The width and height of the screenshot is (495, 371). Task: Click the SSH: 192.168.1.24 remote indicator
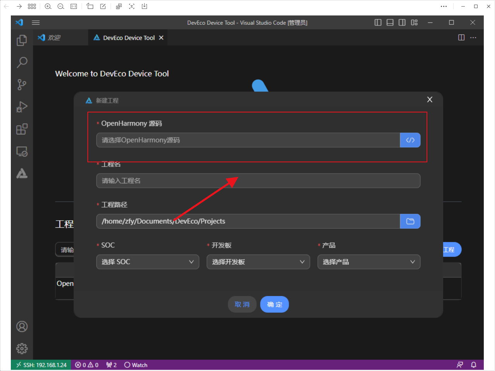point(41,365)
